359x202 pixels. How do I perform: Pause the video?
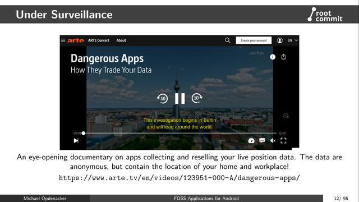tap(179, 99)
